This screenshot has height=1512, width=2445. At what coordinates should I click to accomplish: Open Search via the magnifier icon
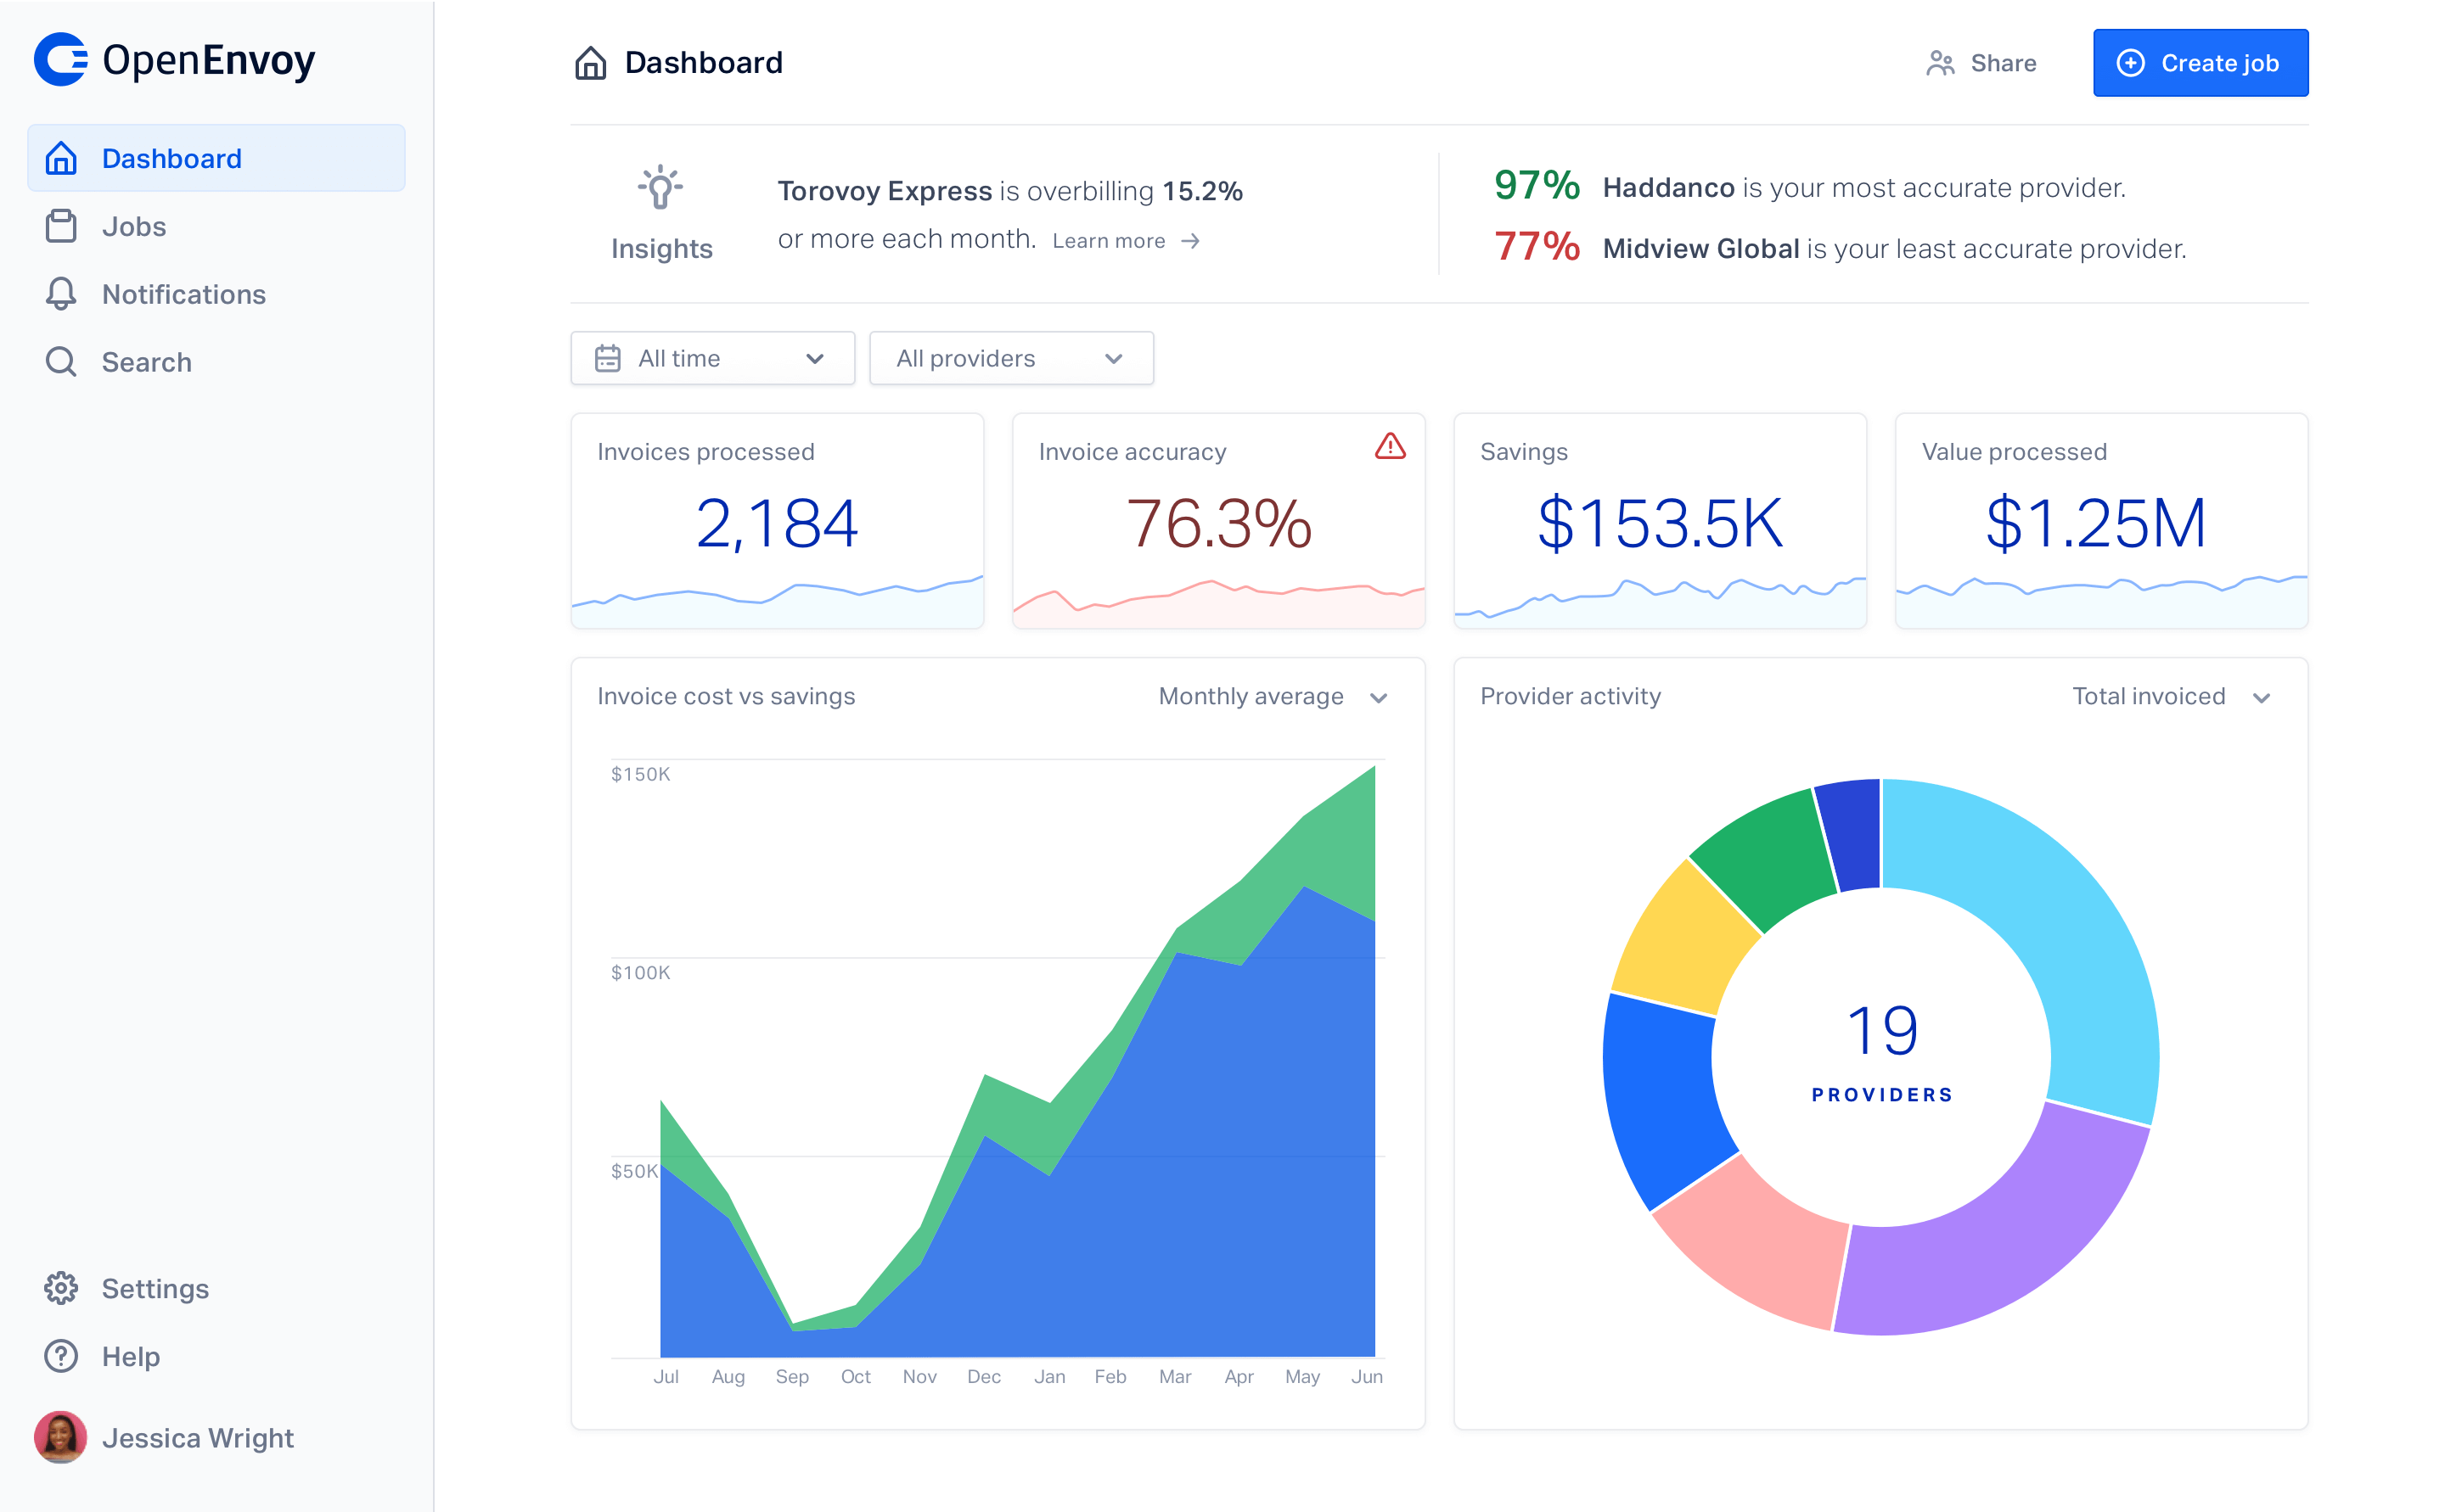[61, 361]
